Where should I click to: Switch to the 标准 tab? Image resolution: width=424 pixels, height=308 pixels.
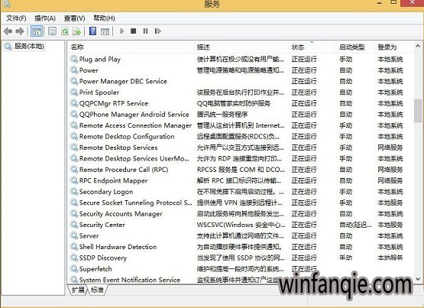point(97,290)
